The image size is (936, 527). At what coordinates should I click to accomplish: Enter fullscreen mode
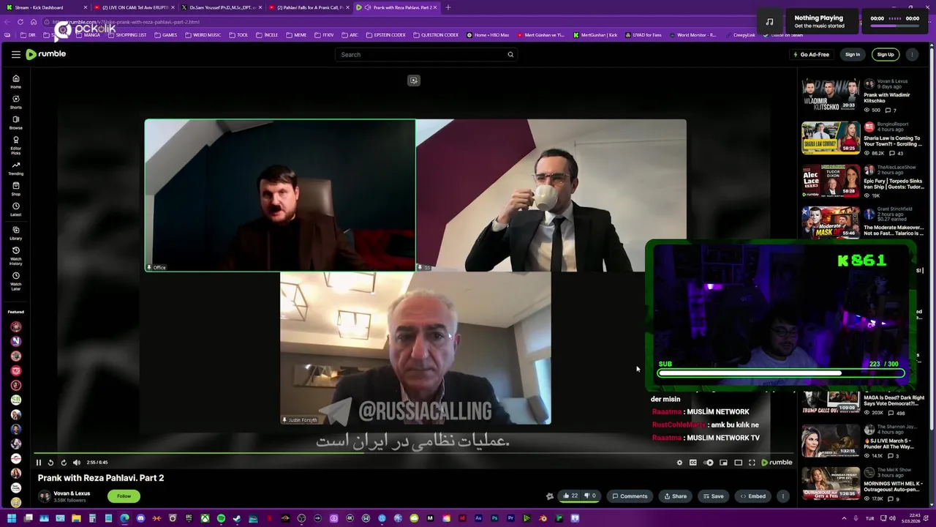point(752,463)
